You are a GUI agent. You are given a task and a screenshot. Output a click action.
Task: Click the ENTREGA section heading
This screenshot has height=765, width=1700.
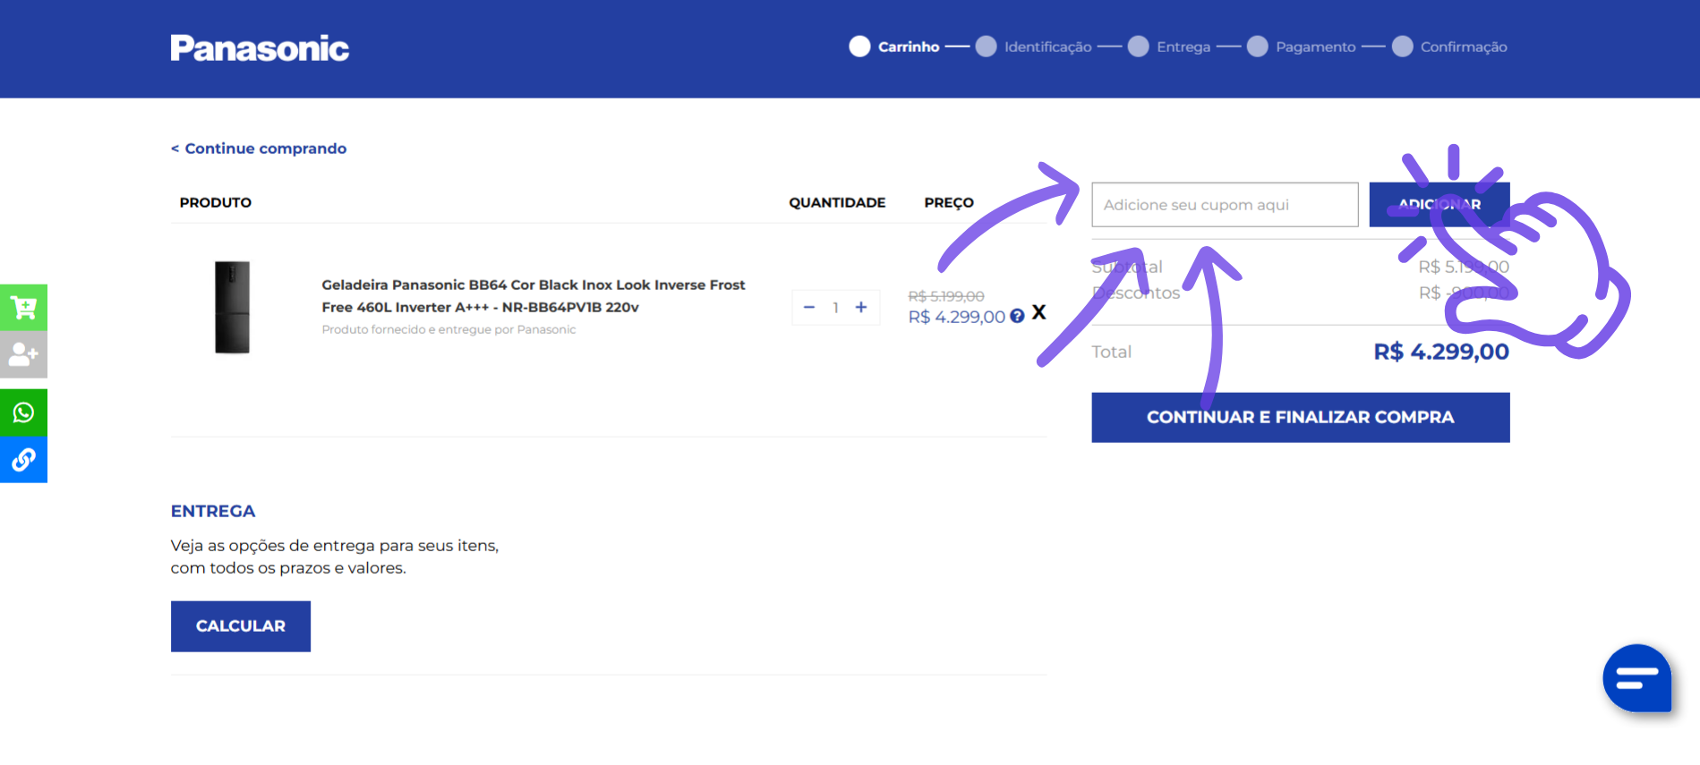coord(213,511)
